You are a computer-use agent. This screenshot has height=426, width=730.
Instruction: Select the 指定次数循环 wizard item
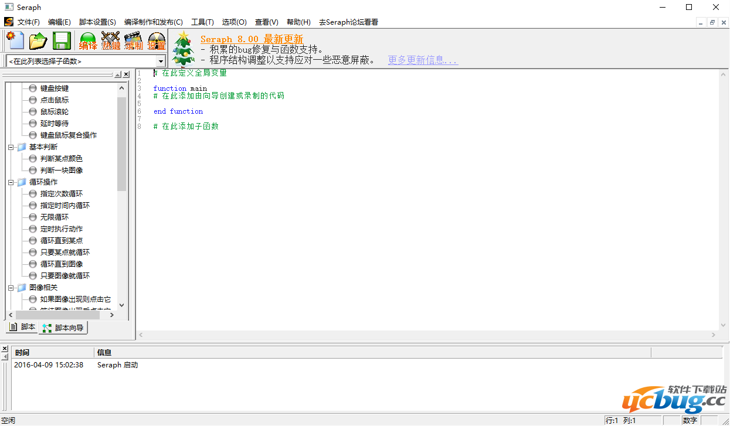click(62, 193)
